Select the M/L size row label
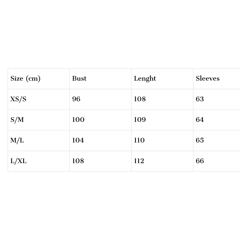Screen dimensions: 240x240 17,141
